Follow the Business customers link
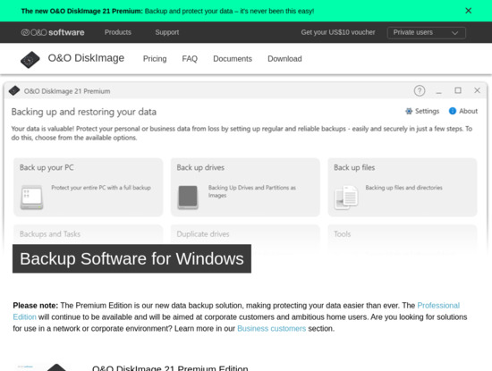The width and height of the screenshot is (492, 371). click(271, 329)
